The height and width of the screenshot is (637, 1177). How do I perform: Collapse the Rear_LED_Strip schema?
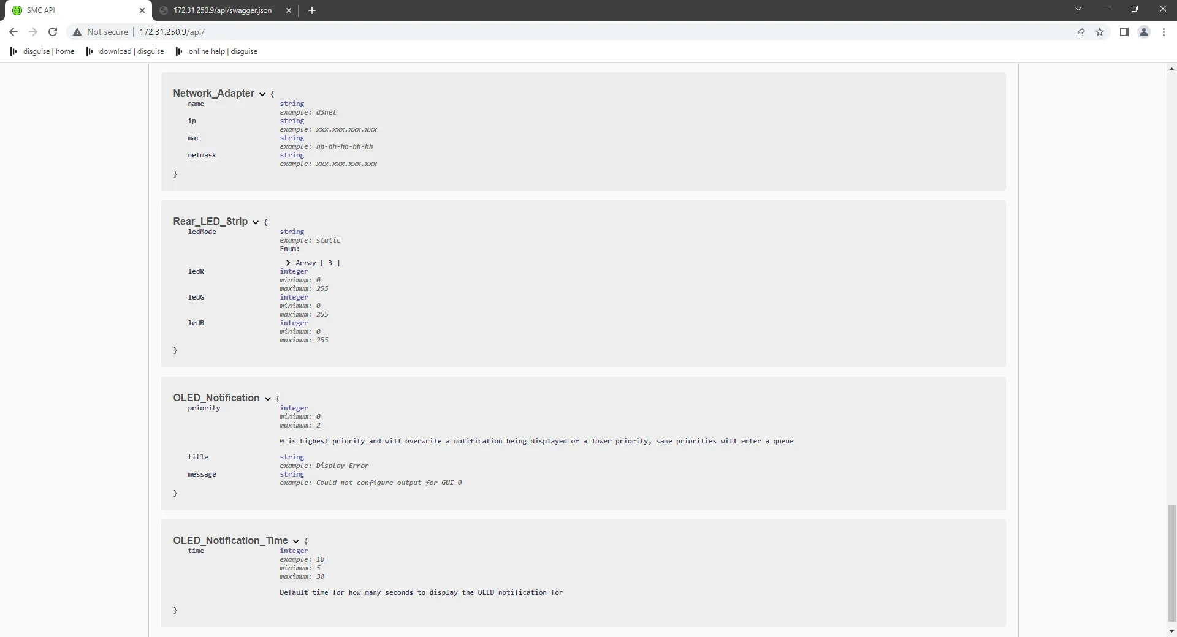pyautogui.click(x=256, y=222)
